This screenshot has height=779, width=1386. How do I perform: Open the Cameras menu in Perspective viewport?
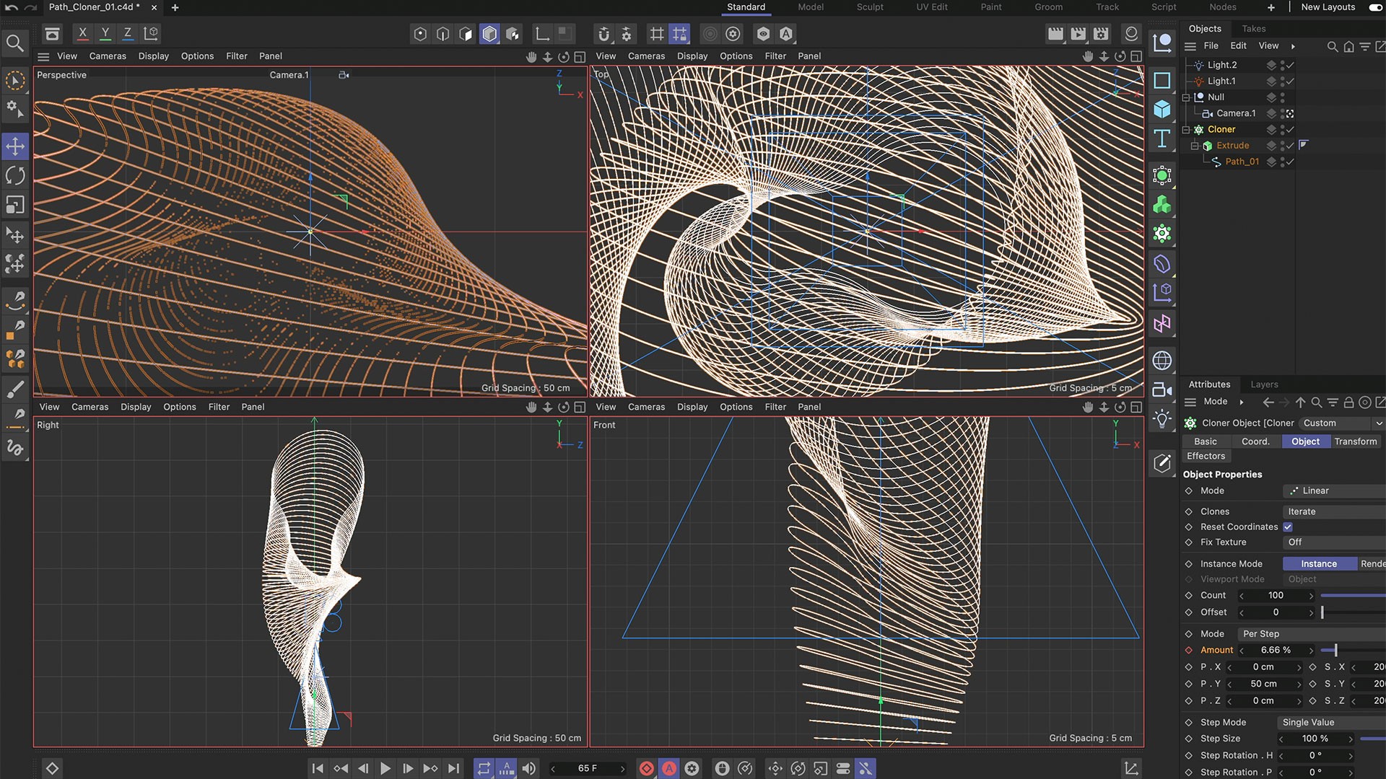click(107, 56)
